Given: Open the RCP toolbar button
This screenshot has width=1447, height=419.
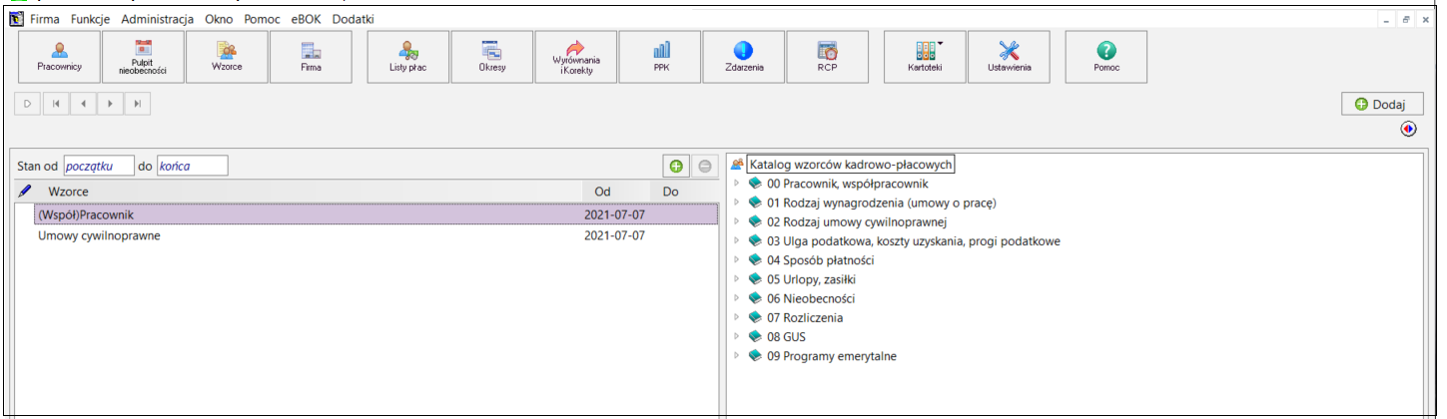Looking at the screenshot, I should [828, 57].
